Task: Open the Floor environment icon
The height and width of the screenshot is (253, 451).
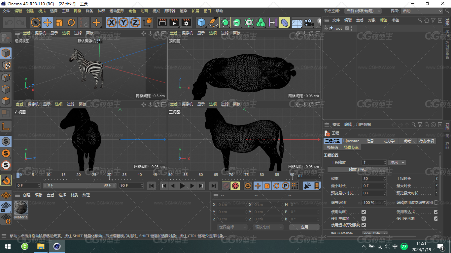Action: click(297, 22)
